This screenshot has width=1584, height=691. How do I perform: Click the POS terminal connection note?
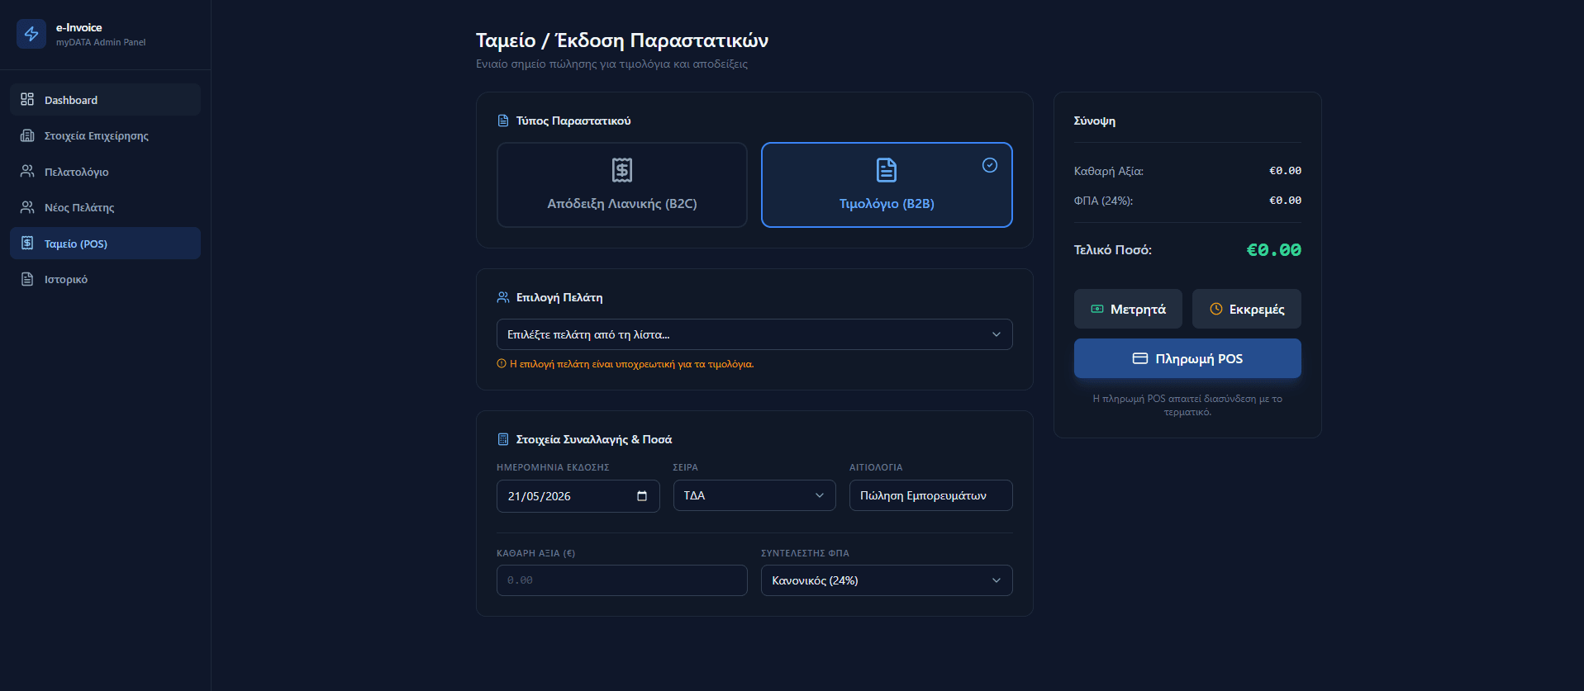pyautogui.click(x=1187, y=405)
